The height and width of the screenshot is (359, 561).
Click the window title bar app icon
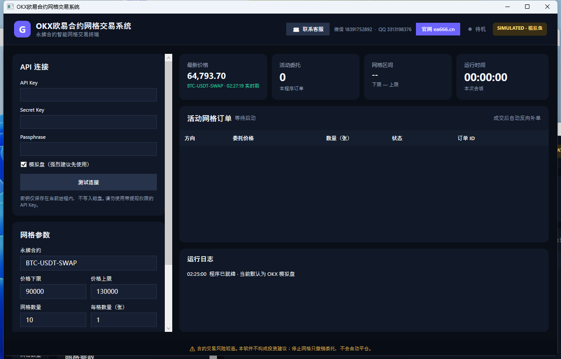(x=10, y=7)
